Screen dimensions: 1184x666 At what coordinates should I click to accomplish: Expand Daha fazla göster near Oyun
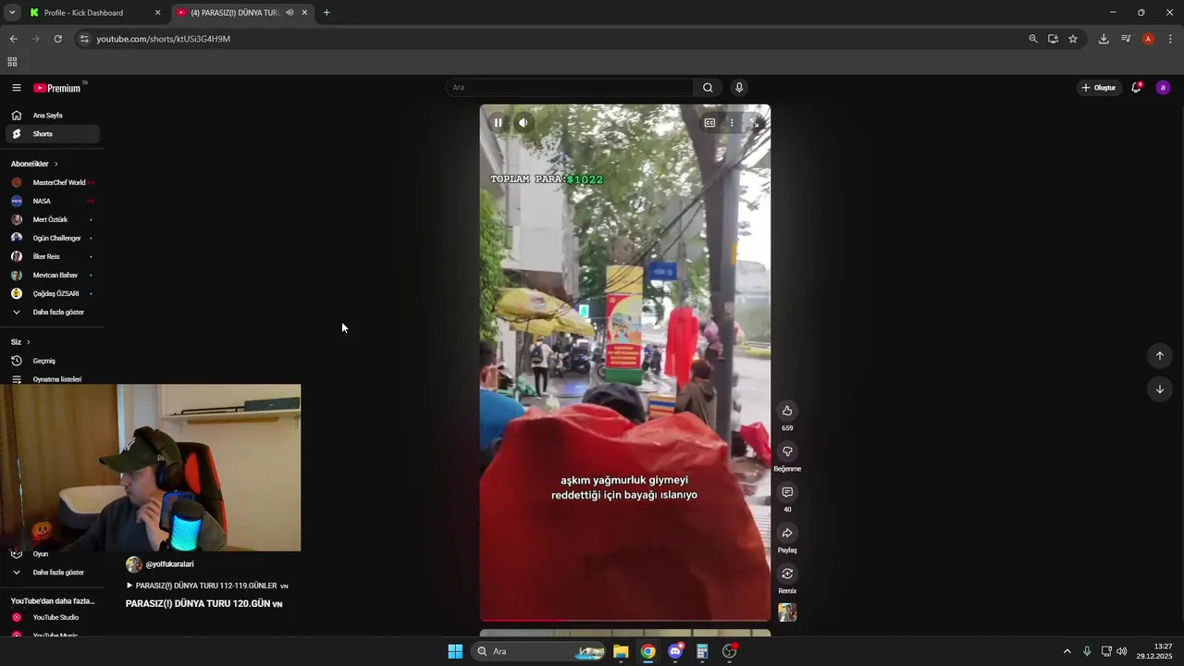tap(52, 573)
